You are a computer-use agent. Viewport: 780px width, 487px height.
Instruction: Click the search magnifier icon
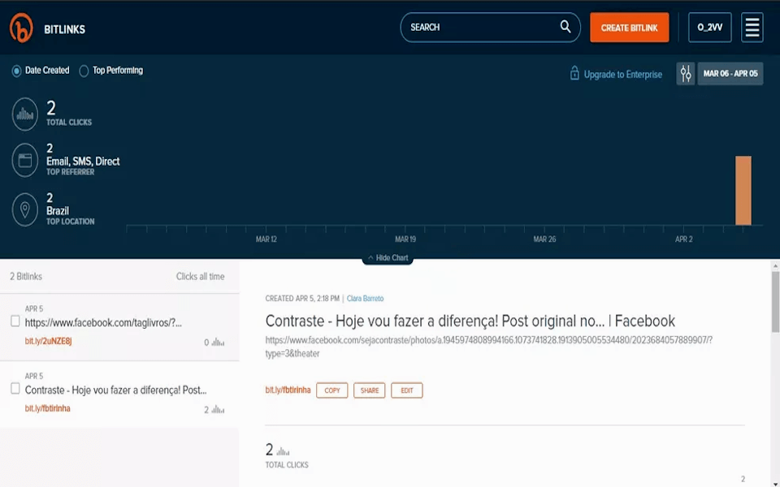[x=565, y=26]
